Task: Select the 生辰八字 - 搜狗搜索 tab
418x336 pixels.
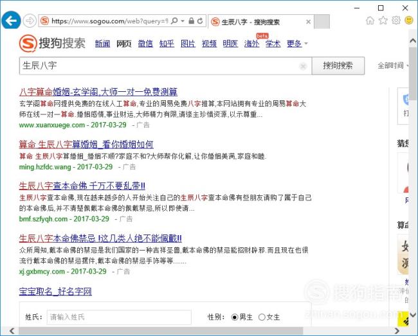Action: point(260,22)
